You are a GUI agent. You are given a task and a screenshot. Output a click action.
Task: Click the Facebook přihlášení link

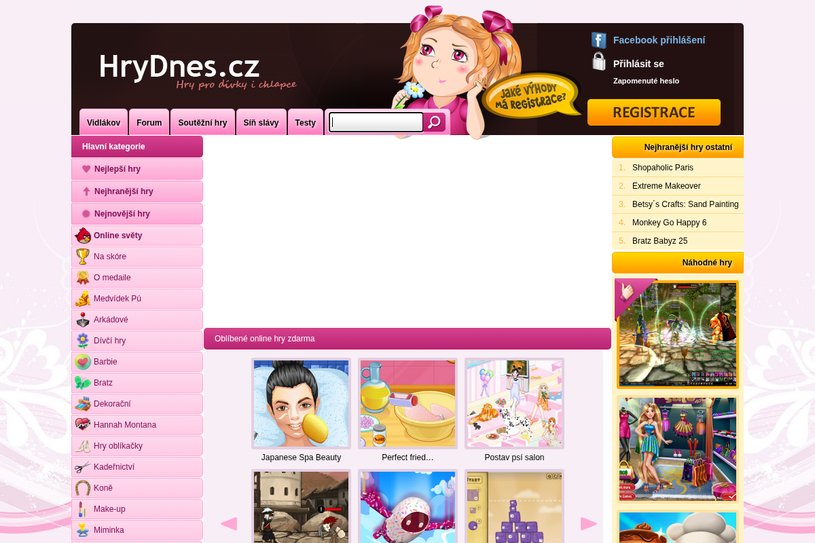659,40
